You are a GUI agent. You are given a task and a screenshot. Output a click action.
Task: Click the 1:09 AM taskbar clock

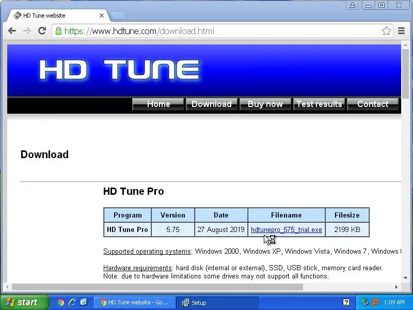click(x=394, y=302)
